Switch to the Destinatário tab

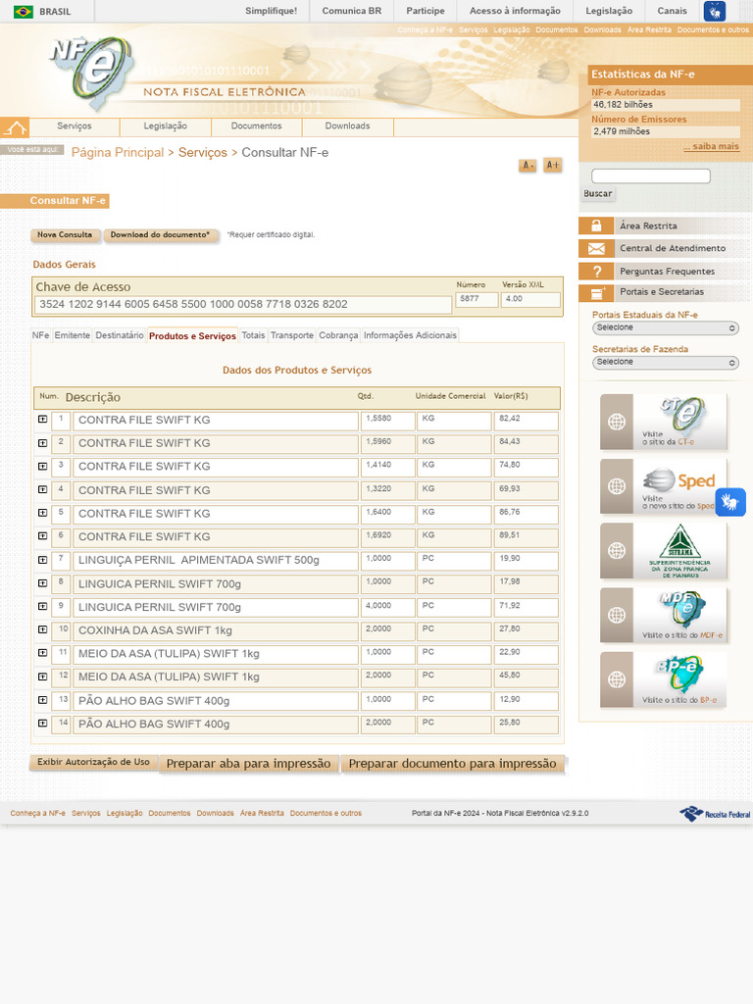coord(119,335)
